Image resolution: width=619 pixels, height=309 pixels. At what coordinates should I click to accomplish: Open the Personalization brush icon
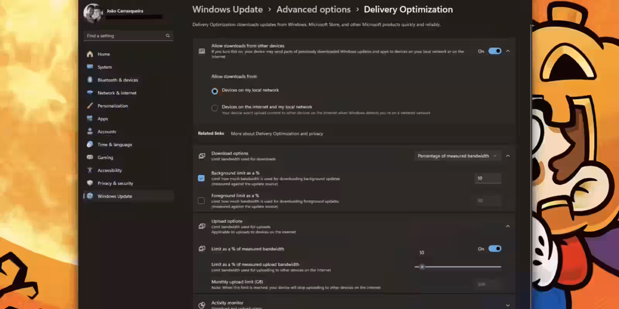click(x=90, y=105)
